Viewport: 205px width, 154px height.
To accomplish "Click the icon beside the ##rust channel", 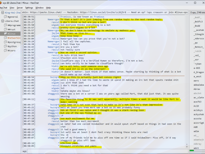I will 5,29.
